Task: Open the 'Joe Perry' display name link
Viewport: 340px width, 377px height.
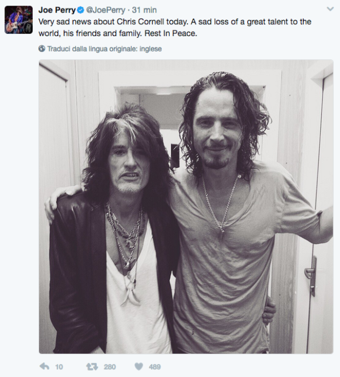Action: 57,10
